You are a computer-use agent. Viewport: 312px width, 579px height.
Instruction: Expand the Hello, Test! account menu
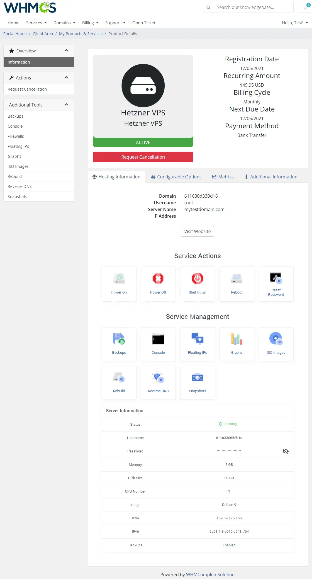295,23
